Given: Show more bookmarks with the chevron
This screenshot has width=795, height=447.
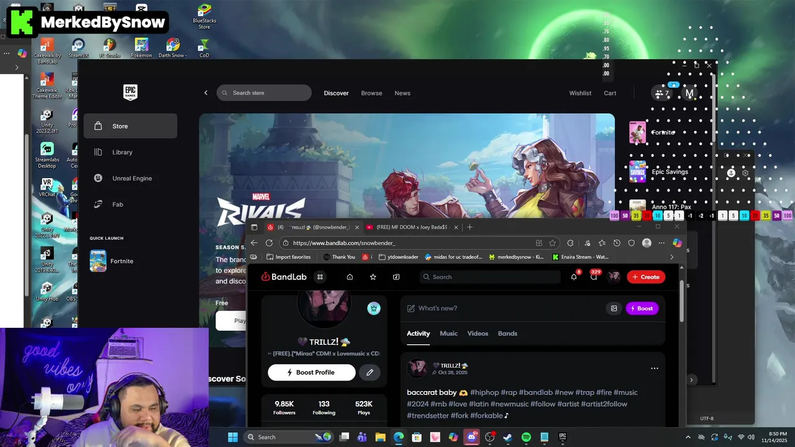Looking at the screenshot, I should pos(671,257).
